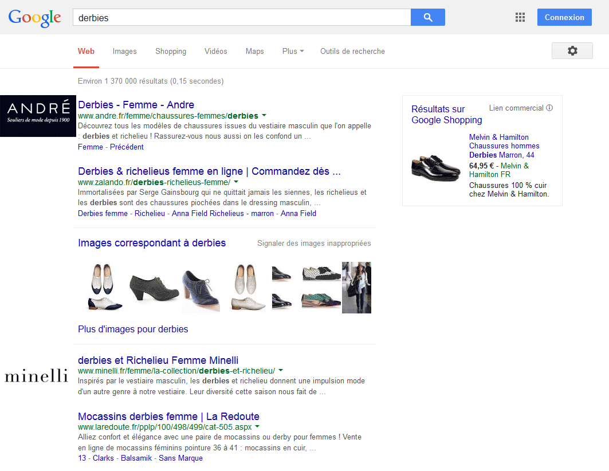Viewport: 609px width, 471px height.
Task: Open the Google apps grid
Action: (x=520, y=17)
